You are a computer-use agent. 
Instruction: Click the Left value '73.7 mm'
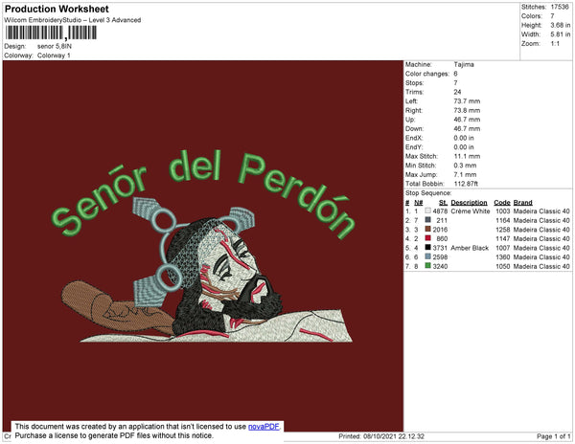(x=467, y=101)
